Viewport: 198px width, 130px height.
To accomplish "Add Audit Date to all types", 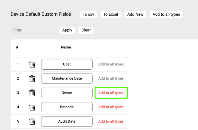I will click(111, 121).
